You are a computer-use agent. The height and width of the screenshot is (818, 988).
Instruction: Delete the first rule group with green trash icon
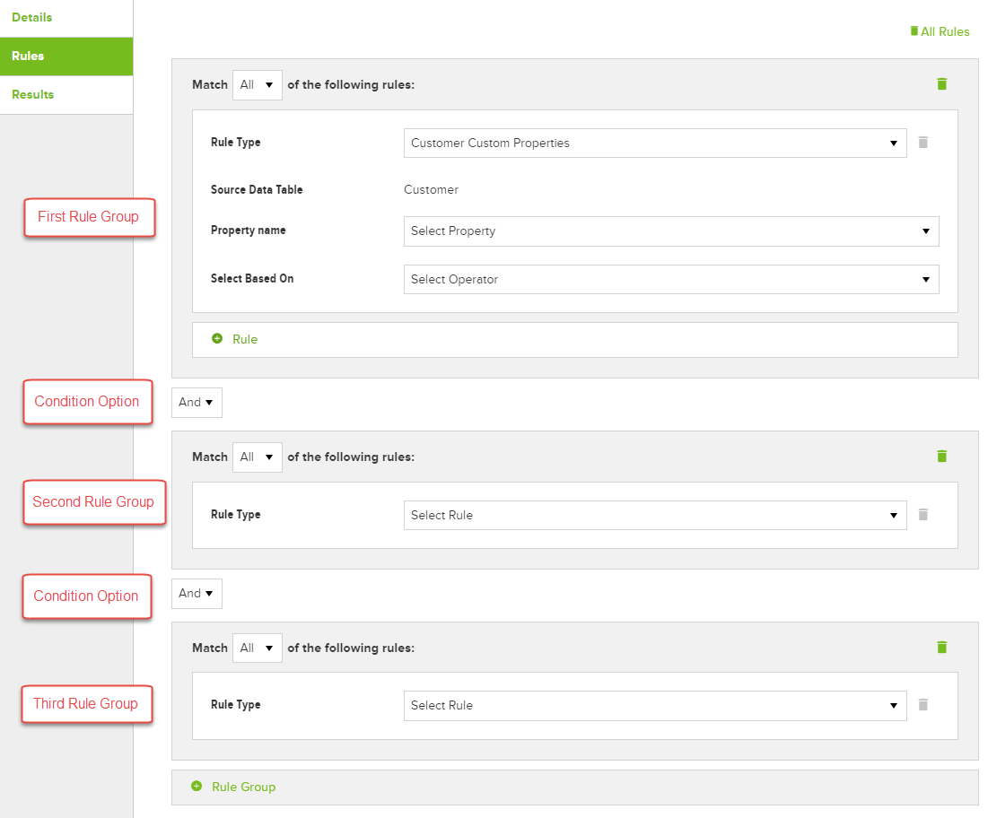[941, 83]
